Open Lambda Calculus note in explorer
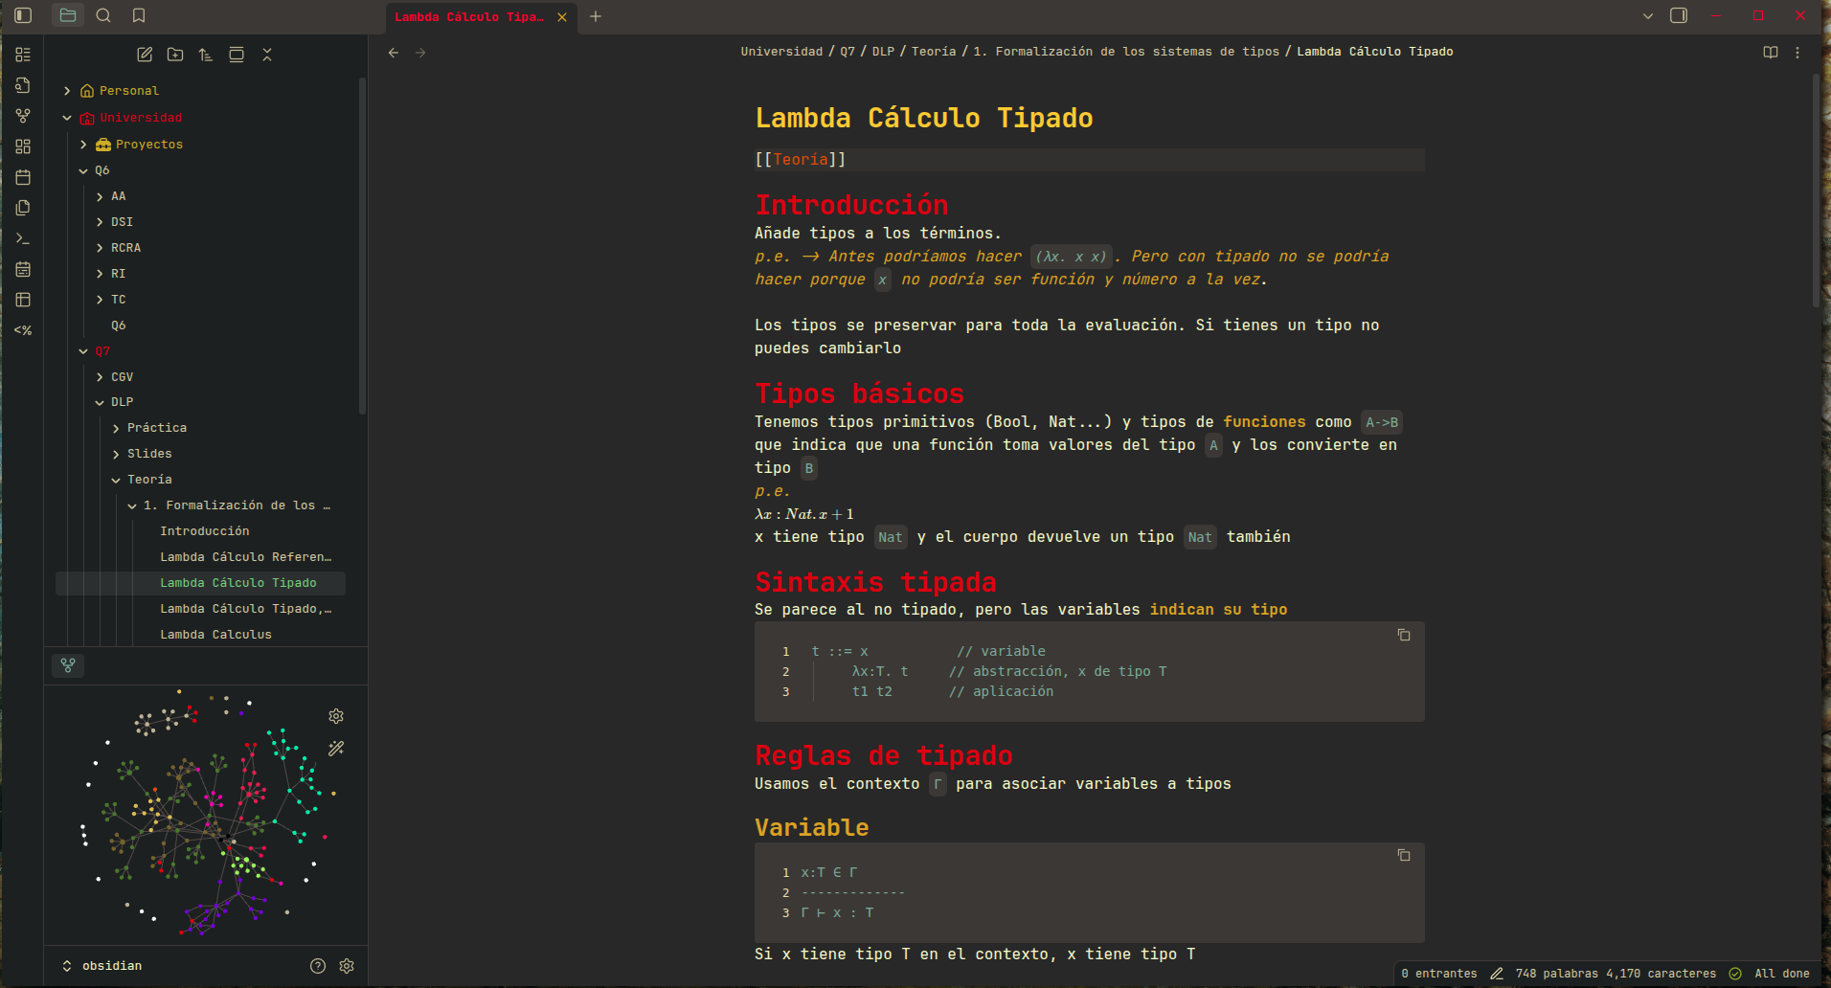 click(x=215, y=635)
